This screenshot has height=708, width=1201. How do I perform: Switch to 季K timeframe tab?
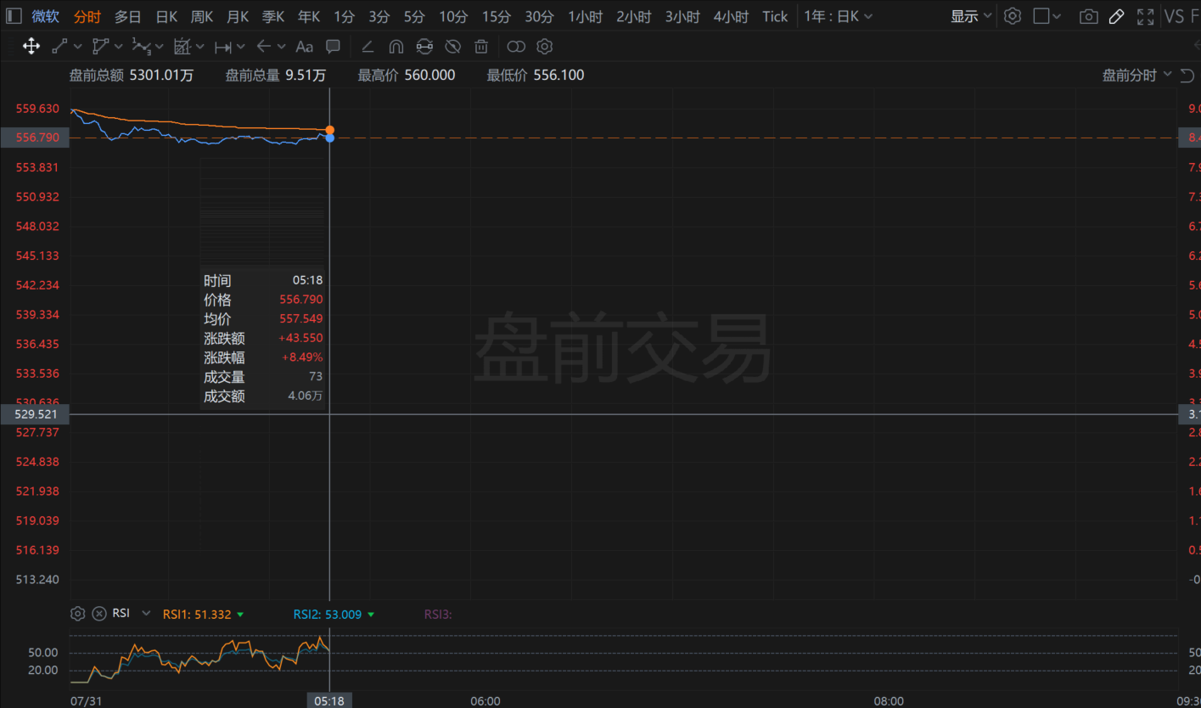point(273,16)
